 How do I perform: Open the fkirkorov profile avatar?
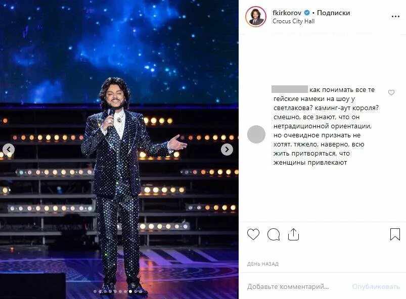[x=255, y=17]
